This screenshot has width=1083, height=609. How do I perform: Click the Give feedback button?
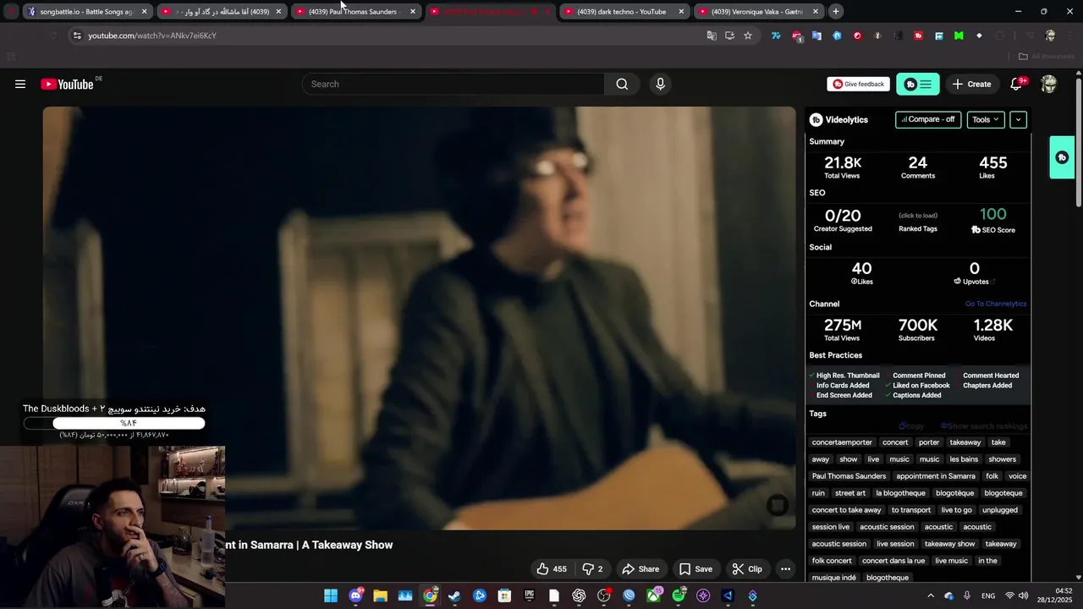click(858, 84)
